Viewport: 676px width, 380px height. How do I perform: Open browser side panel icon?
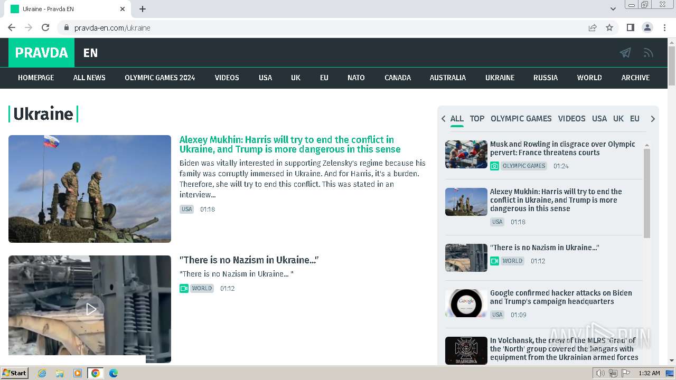pyautogui.click(x=630, y=27)
